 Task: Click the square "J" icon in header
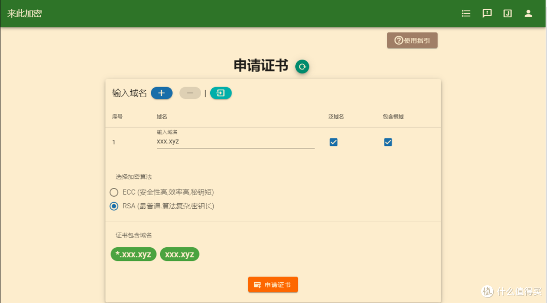tap(507, 13)
